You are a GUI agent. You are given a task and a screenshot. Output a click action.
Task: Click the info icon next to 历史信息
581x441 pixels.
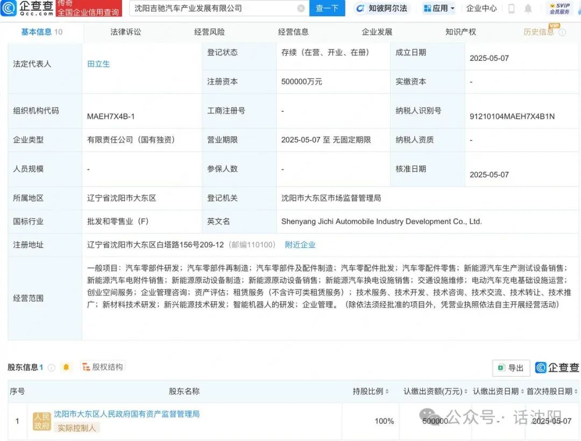click(x=562, y=32)
